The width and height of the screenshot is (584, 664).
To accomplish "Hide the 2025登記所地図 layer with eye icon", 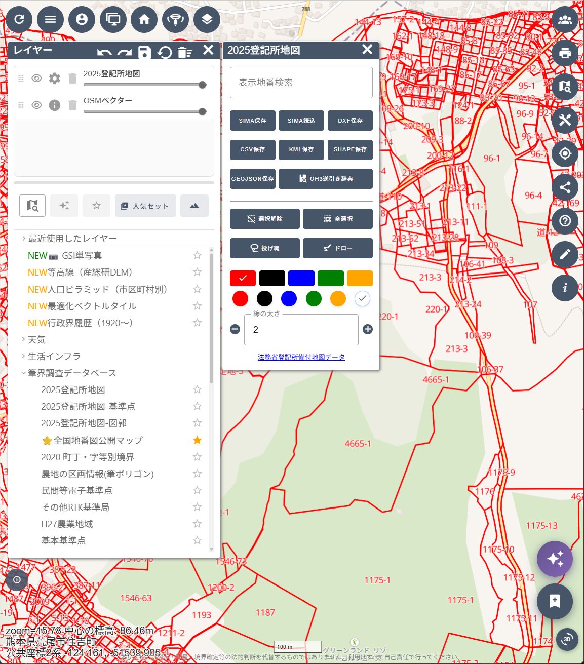I will click(36, 79).
